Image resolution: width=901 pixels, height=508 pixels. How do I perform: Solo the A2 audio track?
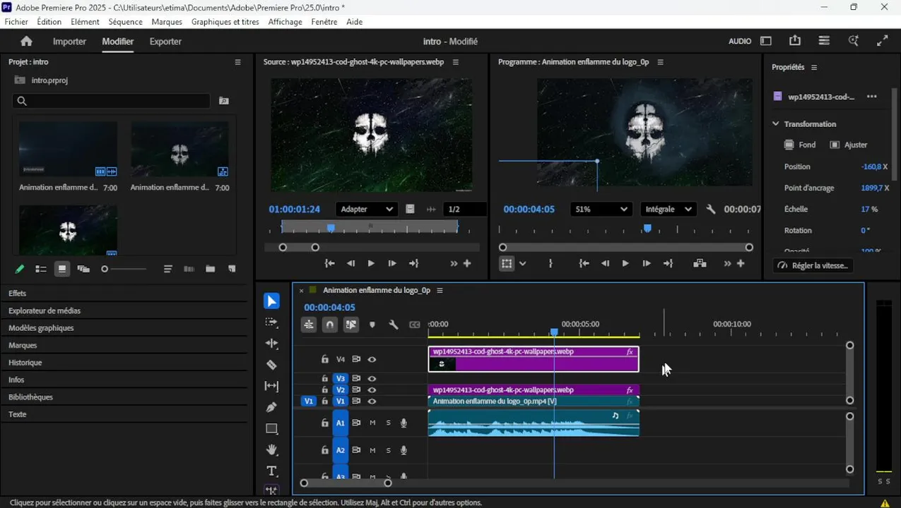388,450
